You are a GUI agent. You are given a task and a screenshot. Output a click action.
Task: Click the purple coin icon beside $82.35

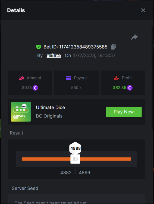click(x=130, y=88)
